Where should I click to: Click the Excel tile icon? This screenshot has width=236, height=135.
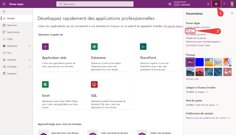tap(45, 85)
